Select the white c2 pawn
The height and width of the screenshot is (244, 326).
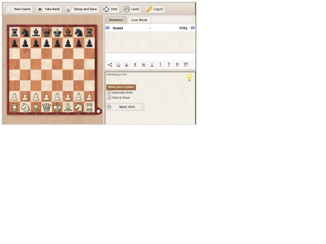pos(36,96)
